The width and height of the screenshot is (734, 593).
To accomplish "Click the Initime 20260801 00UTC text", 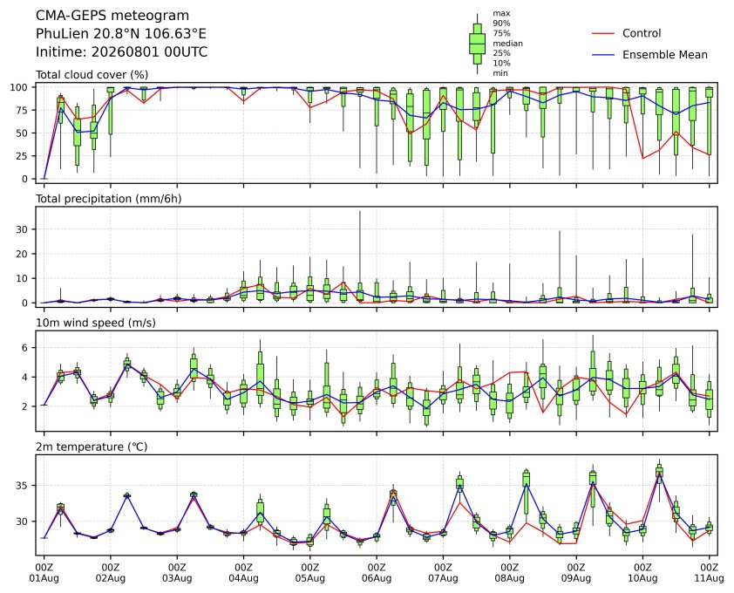I will tap(122, 51).
